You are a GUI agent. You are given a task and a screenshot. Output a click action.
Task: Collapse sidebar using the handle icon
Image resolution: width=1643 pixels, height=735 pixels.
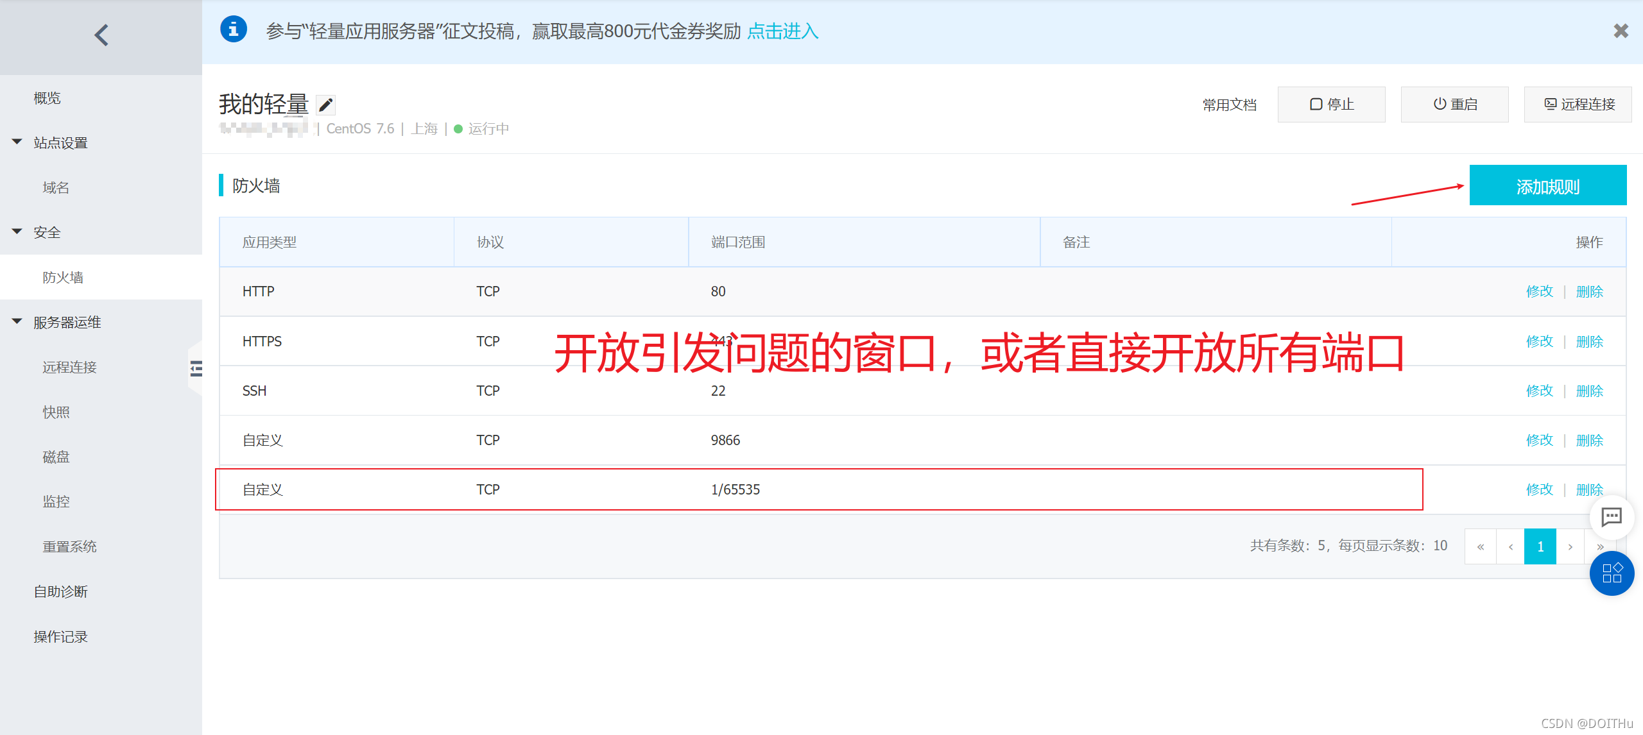coord(196,368)
